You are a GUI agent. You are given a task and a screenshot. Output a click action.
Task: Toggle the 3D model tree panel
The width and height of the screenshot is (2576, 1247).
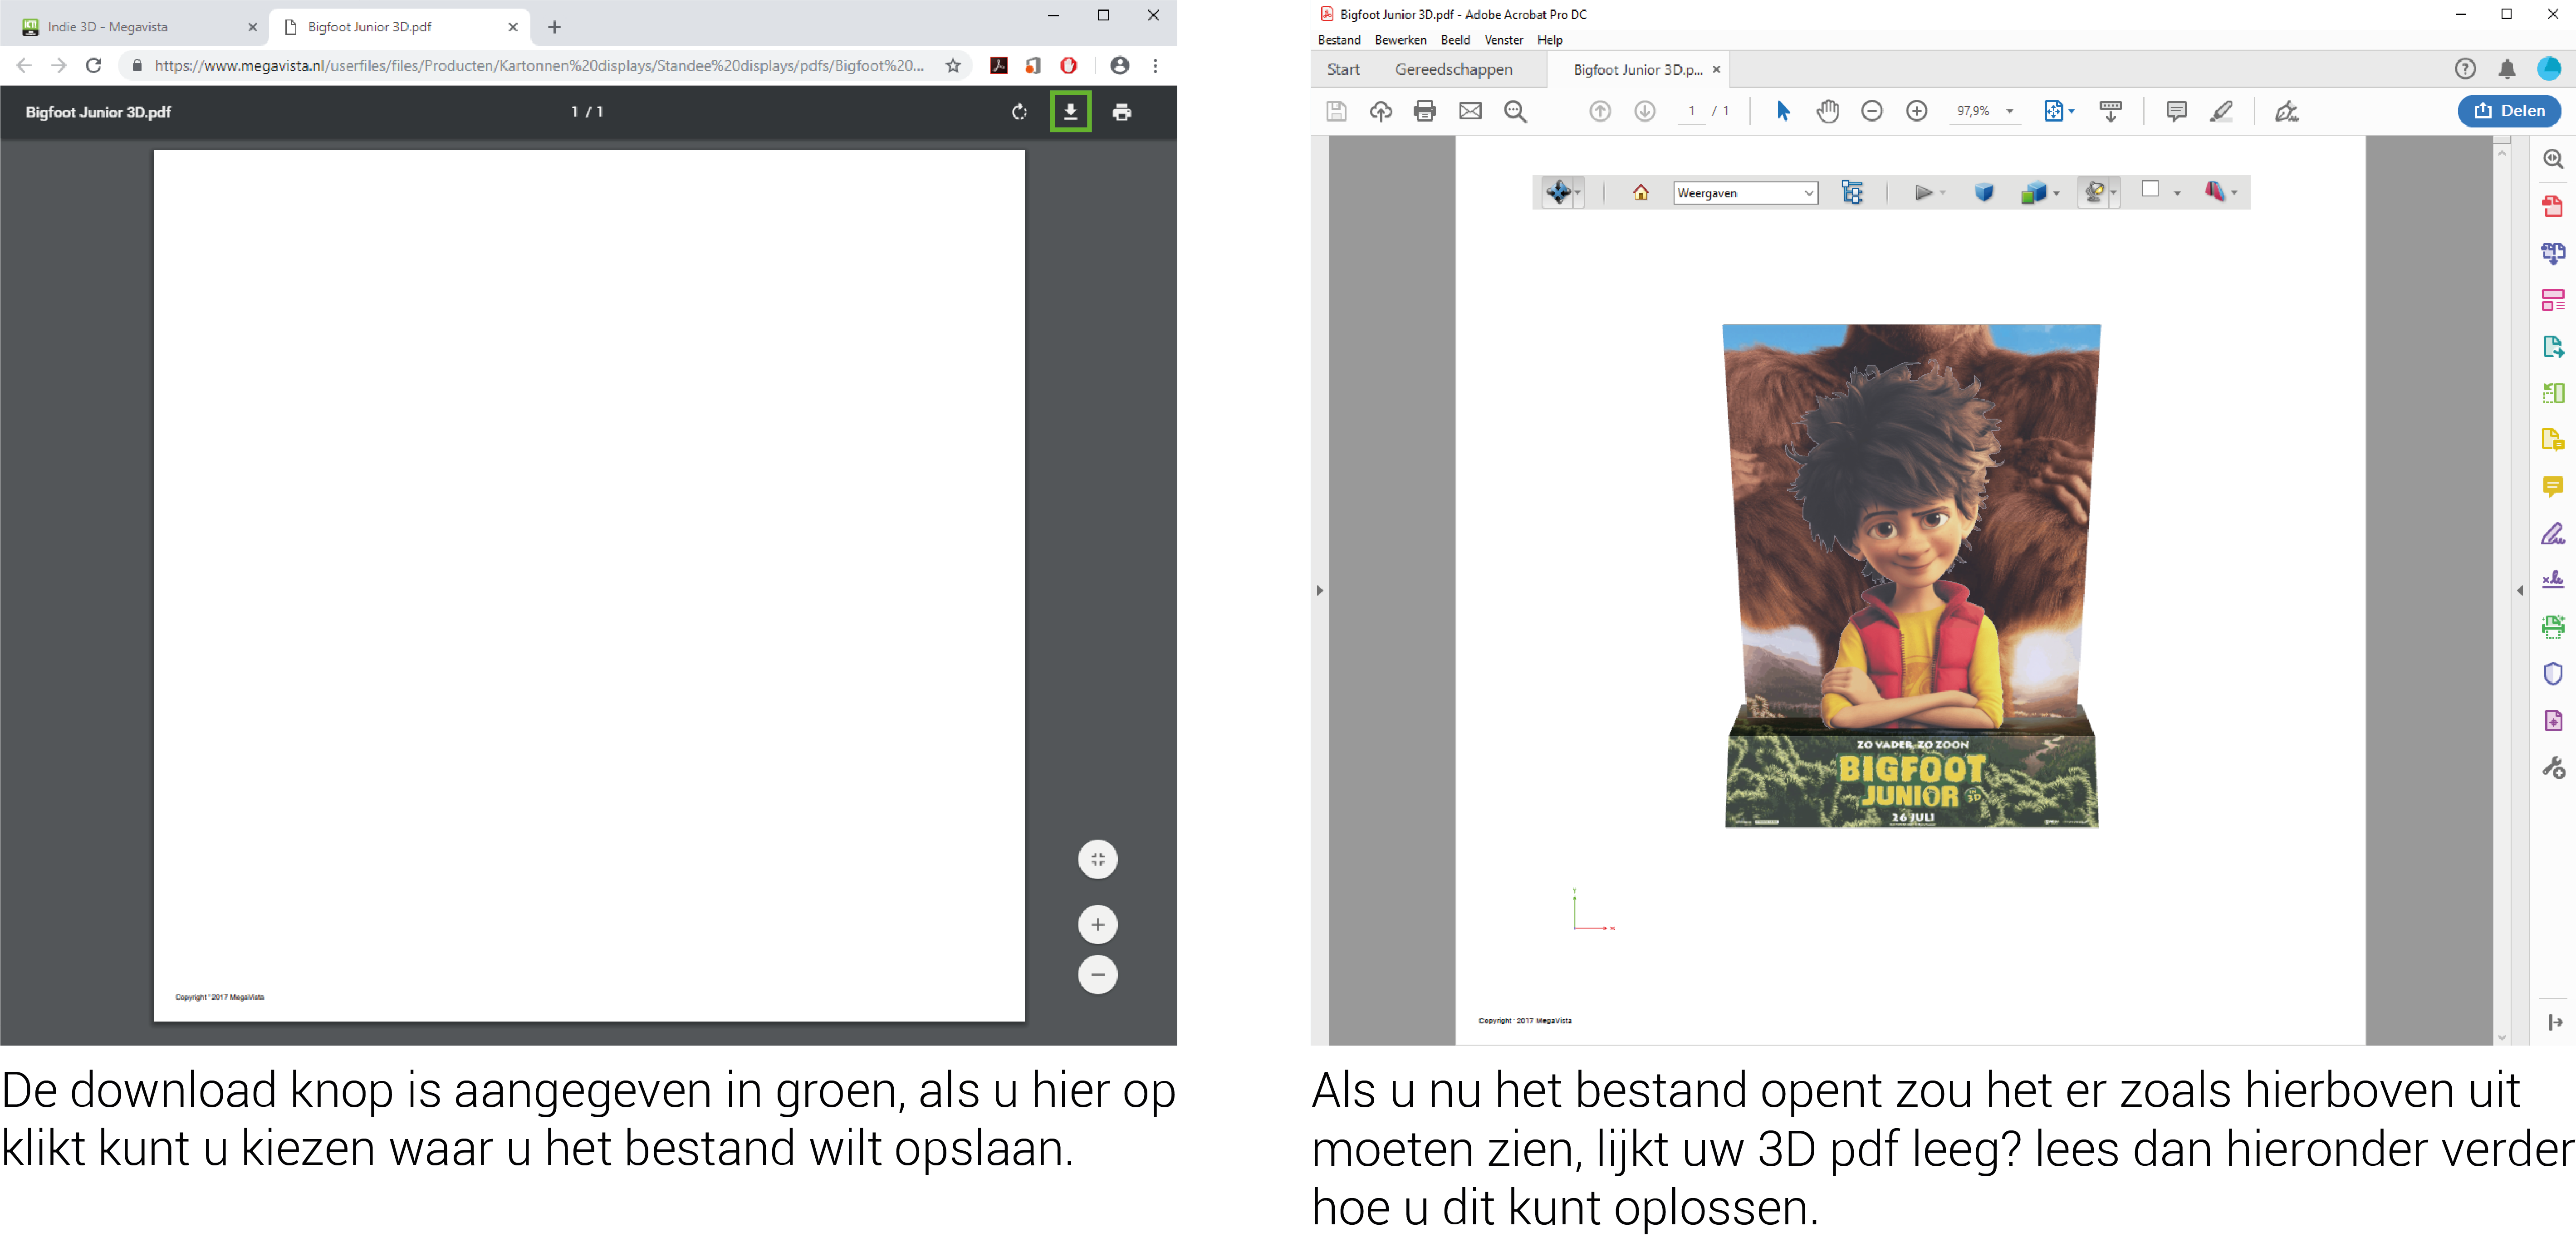click(1852, 192)
